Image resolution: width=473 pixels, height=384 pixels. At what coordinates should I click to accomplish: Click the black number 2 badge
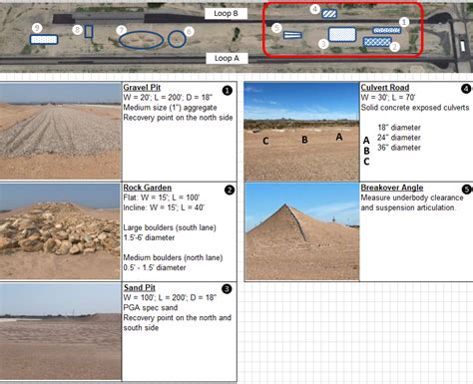click(x=230, y=190)
